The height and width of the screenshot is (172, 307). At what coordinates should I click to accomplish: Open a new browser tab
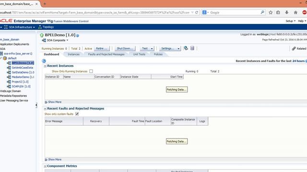click(x=45, y=4)
